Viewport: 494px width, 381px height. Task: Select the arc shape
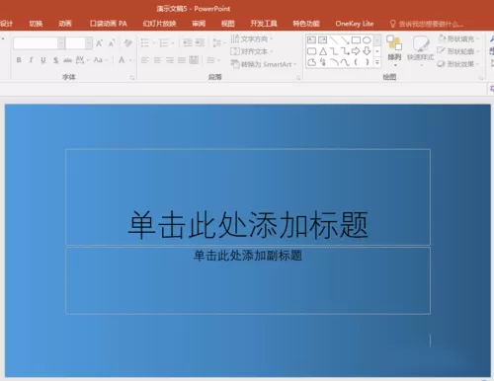tap(334, 62)
